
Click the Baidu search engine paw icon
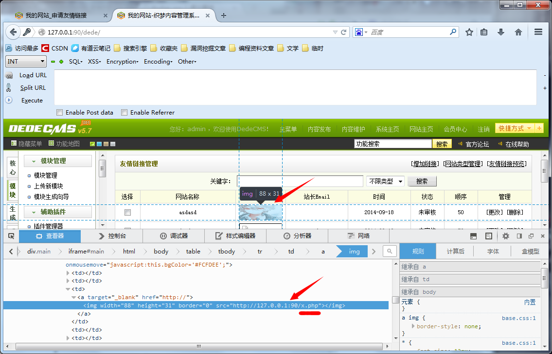(x=359, y=33)
